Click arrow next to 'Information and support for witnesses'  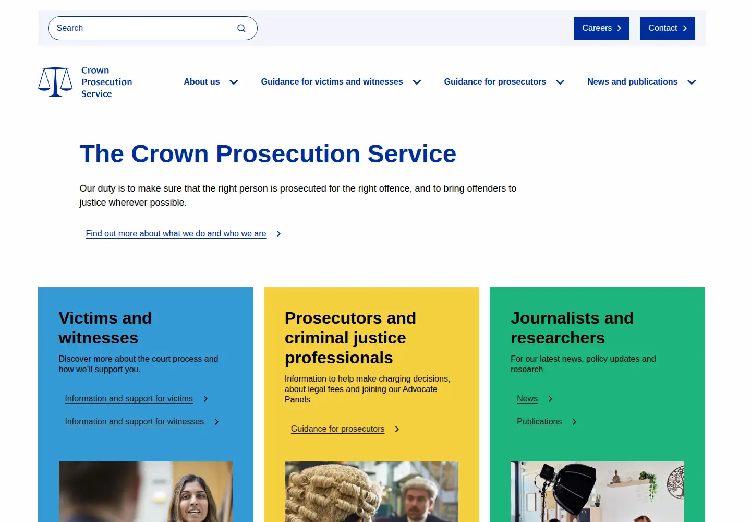(216, 422)
